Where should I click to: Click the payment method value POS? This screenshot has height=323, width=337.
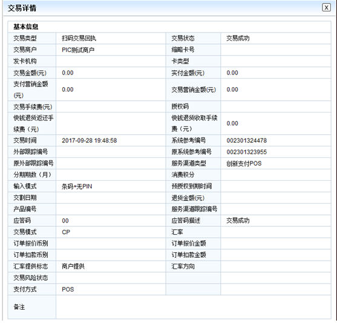point(68,290)
